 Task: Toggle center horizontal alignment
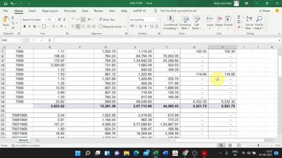tap(78, 26)
